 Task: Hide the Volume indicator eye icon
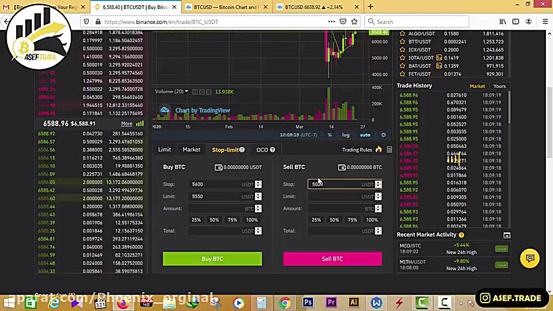[x=195, y=91]
